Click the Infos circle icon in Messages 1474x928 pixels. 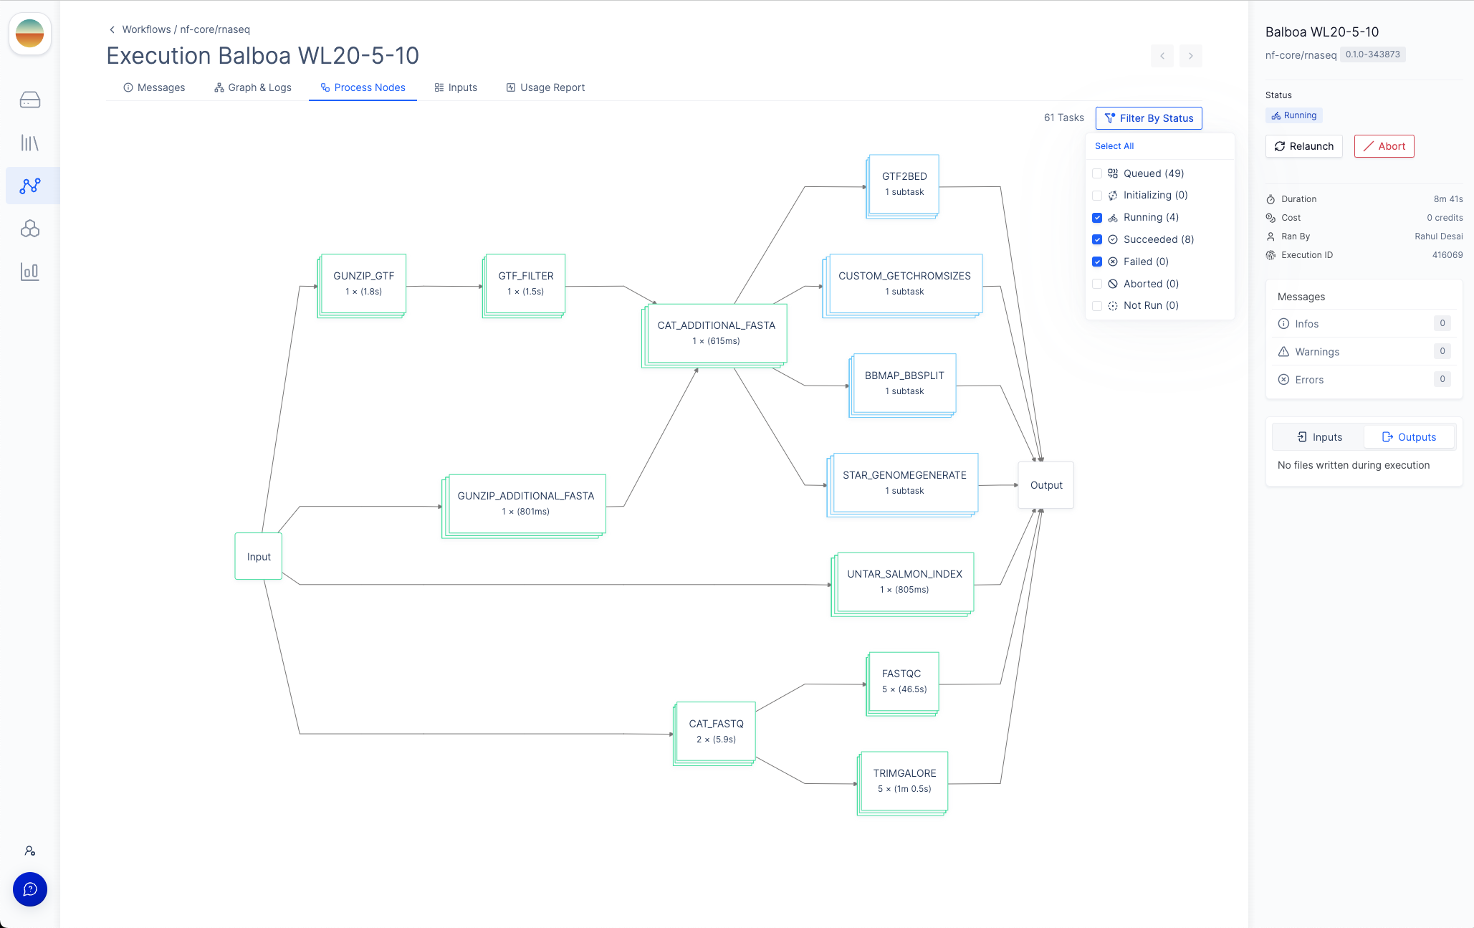1283,324
